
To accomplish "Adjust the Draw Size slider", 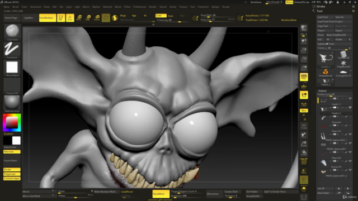I will tap(218, 20).
